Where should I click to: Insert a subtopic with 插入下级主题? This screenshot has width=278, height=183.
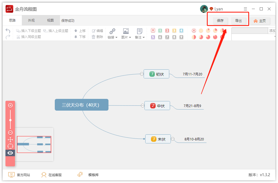(x=29, y=31)
